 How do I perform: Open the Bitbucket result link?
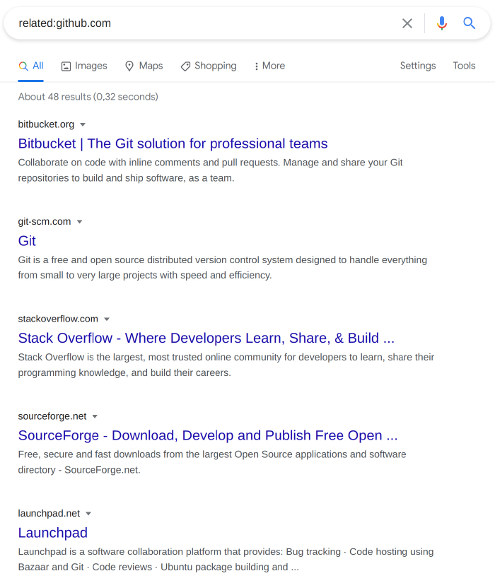click(173, 143)
